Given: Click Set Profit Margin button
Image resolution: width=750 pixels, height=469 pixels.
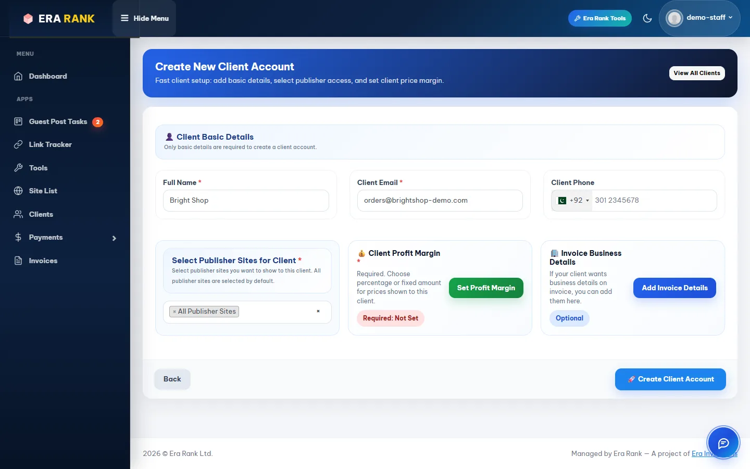Looking at the screenshot, I should click(486, 288).
